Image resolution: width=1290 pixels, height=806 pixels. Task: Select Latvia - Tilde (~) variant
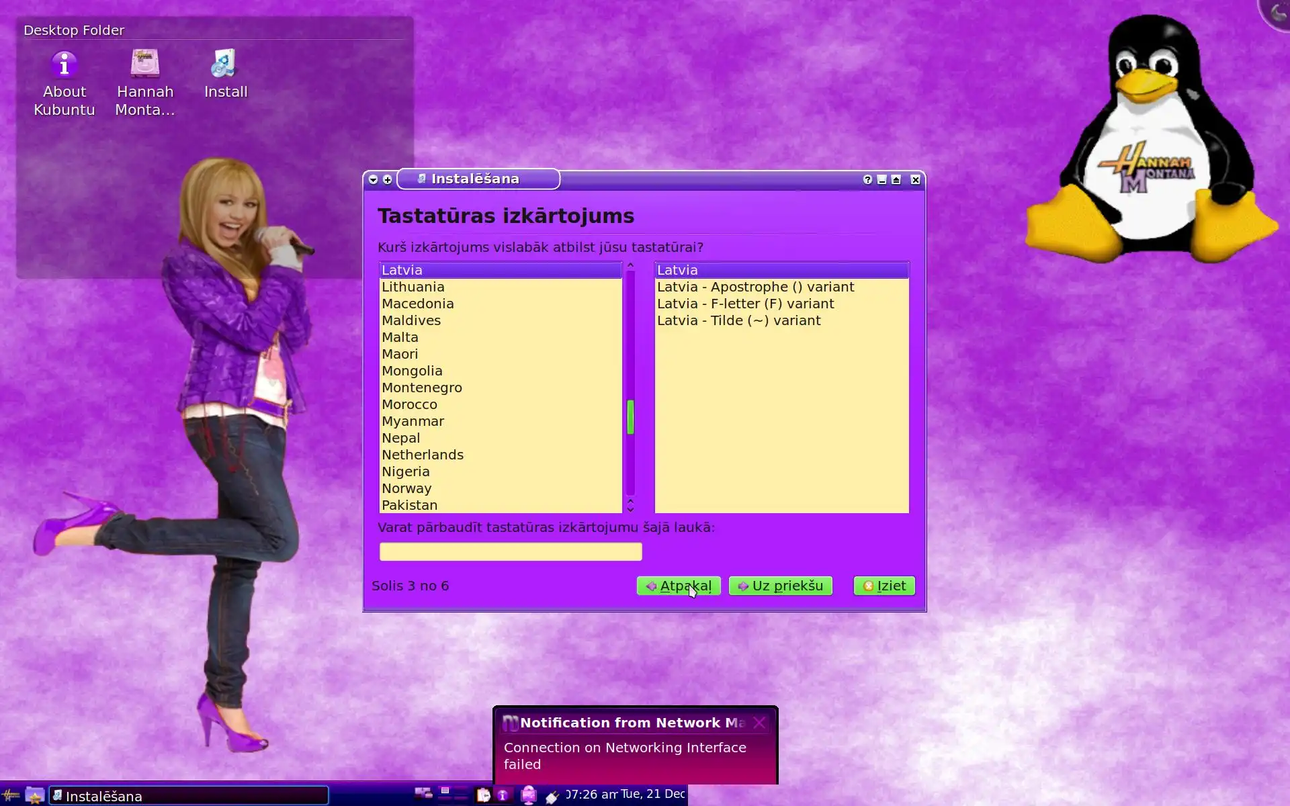(x=738, y=320)
